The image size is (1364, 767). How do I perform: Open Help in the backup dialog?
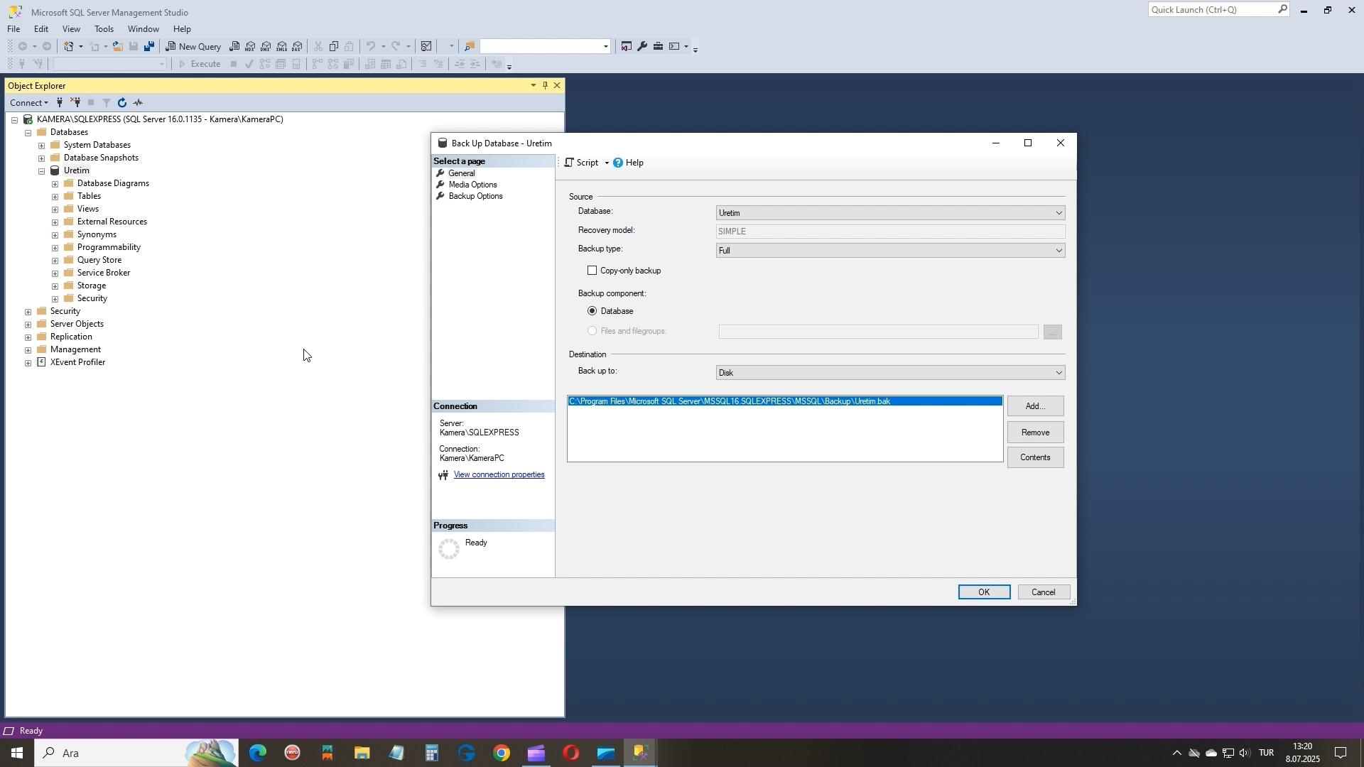(628, 163)
